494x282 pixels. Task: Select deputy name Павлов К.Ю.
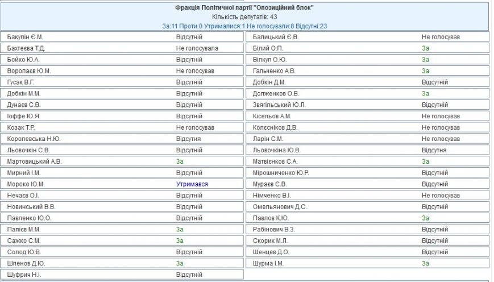[x=271, y=219]
